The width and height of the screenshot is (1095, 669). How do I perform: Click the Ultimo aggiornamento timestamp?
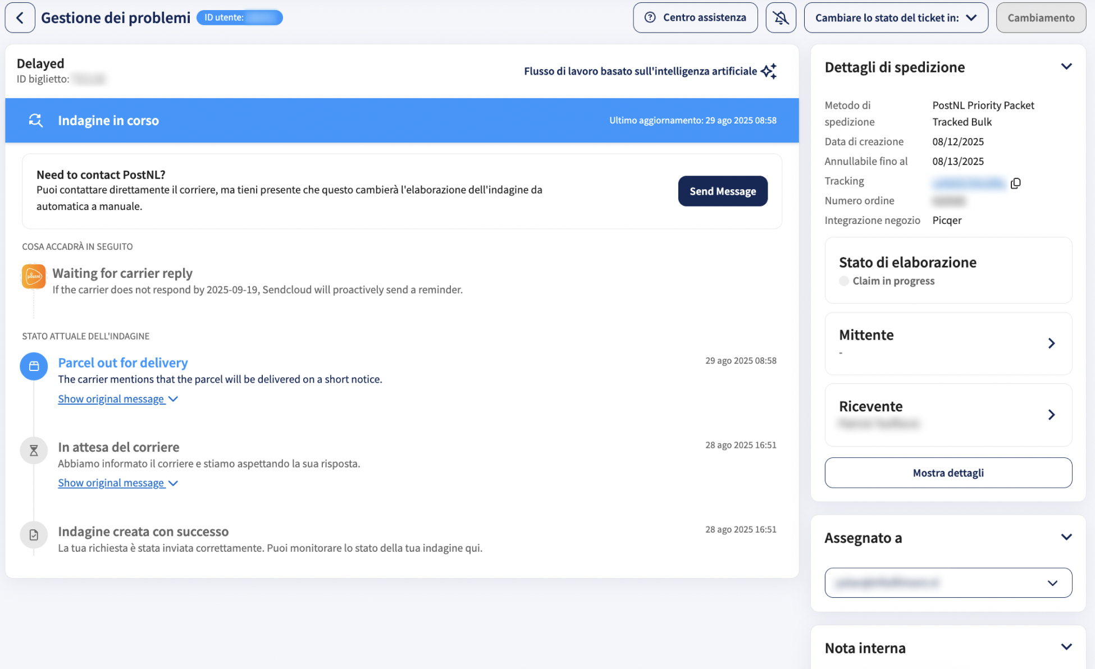[x=693, y=120]
